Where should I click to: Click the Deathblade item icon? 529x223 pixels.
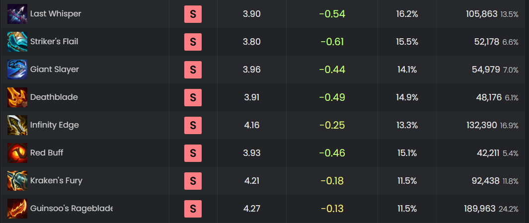click(17, 97)
